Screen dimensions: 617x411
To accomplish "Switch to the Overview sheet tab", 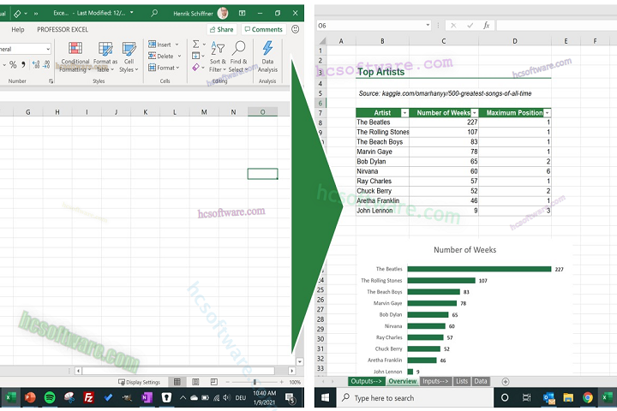I will 402,381.
